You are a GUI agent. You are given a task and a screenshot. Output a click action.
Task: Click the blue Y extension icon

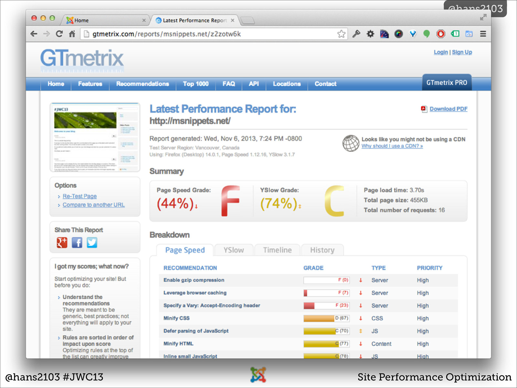coord(413,34)
